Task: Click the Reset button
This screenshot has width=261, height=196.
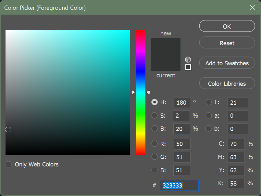Action: [x=227, y=43]
